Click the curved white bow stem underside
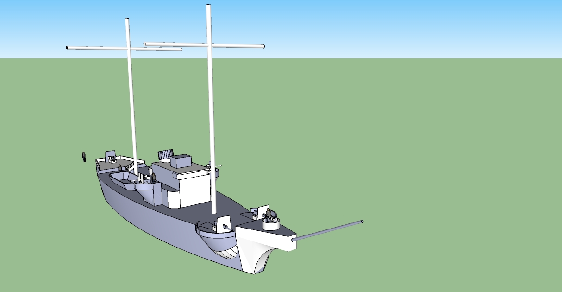 [262, 260]
